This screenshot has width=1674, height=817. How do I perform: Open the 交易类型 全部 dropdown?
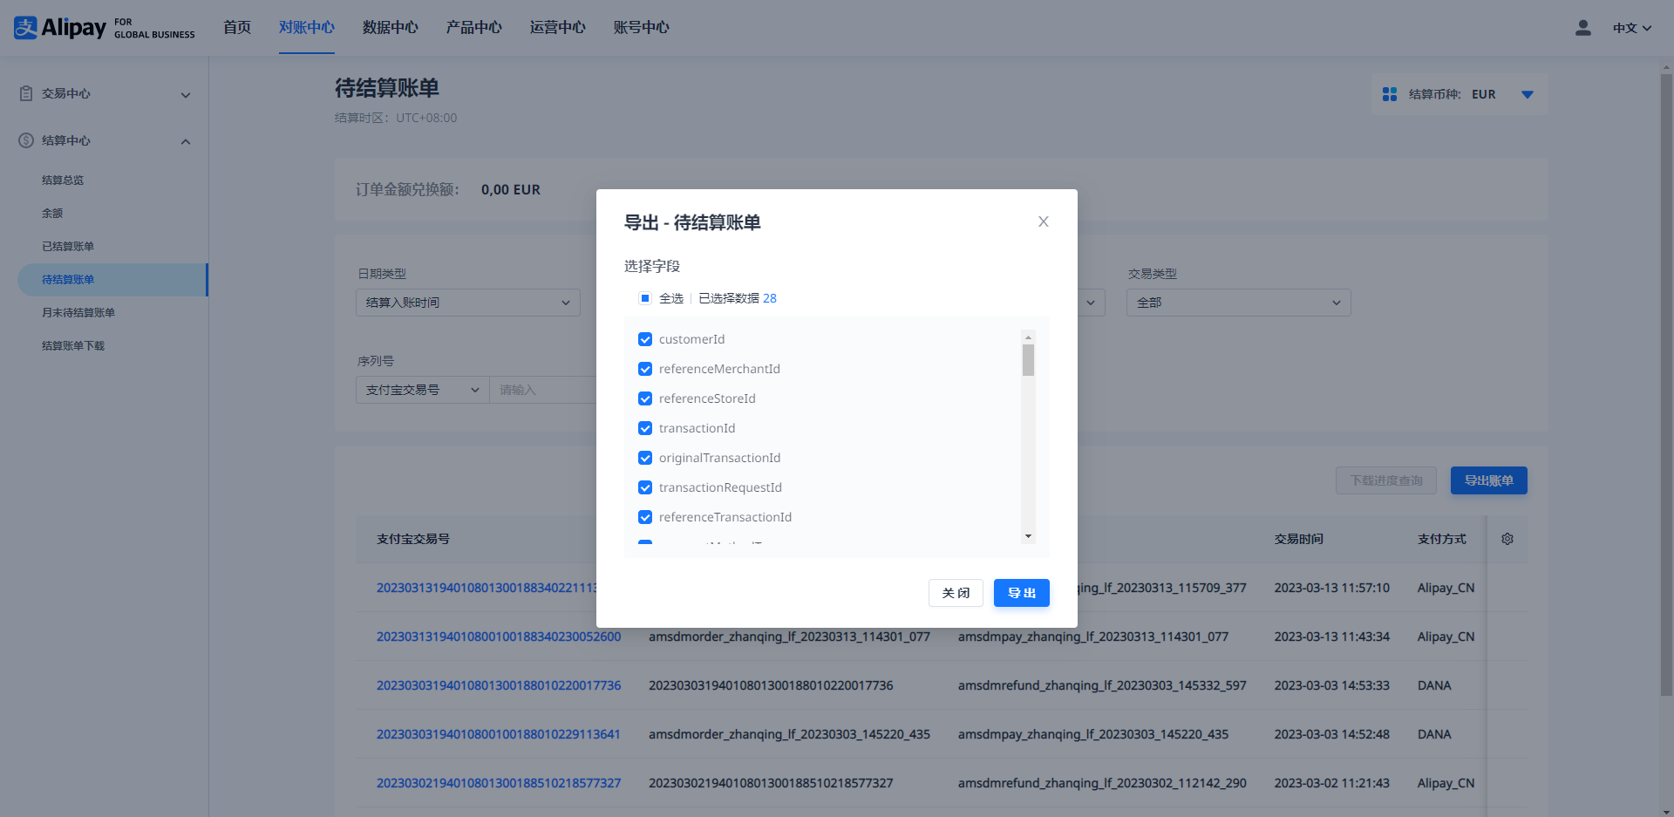coord(1238,303)
